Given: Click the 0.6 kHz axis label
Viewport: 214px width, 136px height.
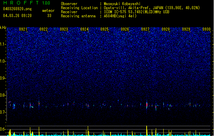Looking at the screenshot, I should [3, 129].
